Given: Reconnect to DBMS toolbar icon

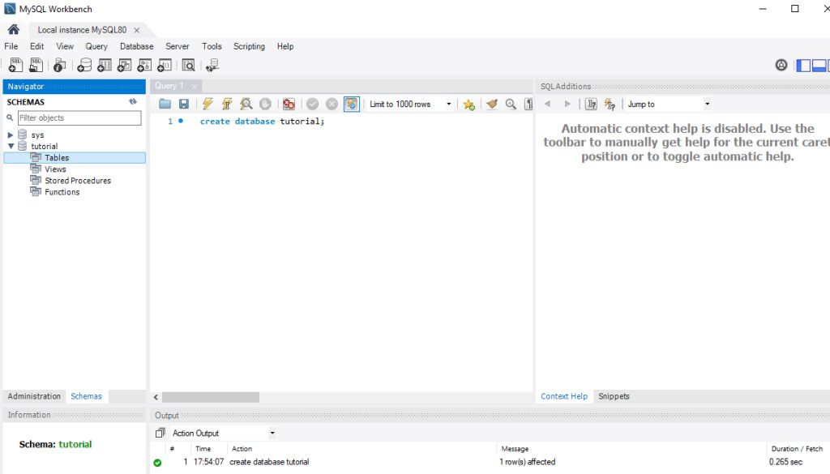Looking at the screenshot, I should click(212, 65).
